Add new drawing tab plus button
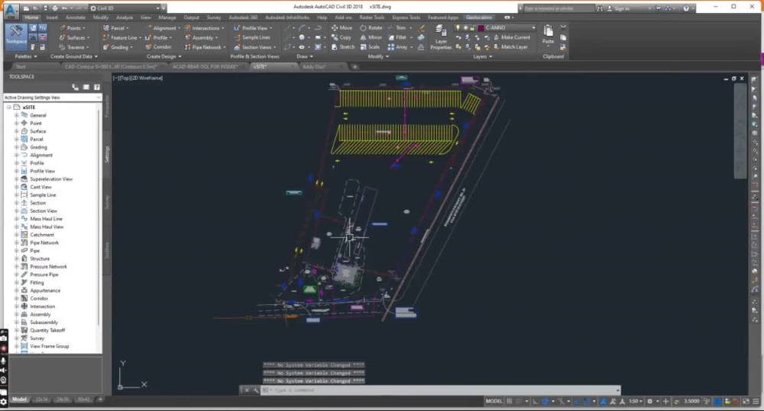 [x=354, y=66]
